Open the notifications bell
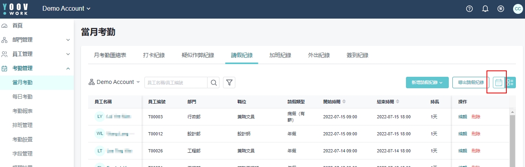Image resolution: width=525 pixels, height=167 pixels. pos(485,9)
